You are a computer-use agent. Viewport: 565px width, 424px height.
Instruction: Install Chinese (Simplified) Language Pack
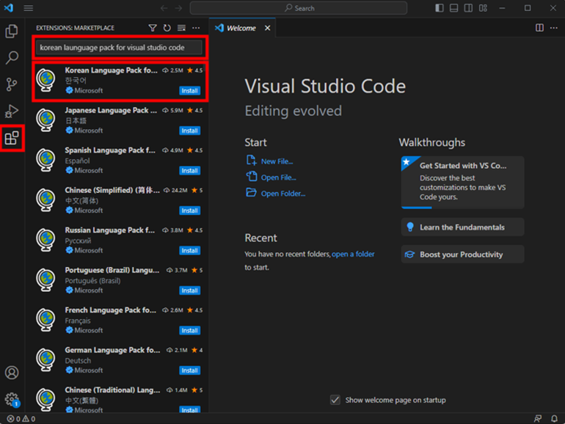pyautogui.click(x=189, y=211)
